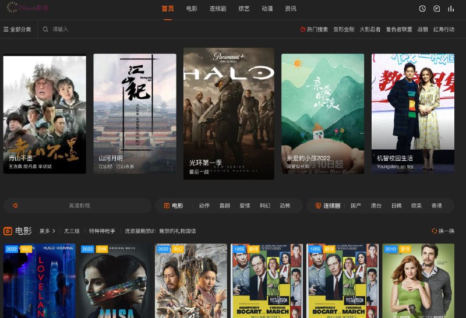
Task: Open 2022 奇幻 movie poster
Action: point(191,281)
